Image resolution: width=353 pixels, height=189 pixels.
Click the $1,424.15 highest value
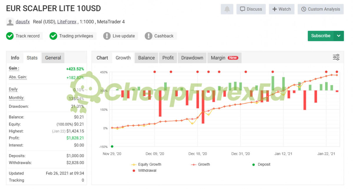pos(75,131)
